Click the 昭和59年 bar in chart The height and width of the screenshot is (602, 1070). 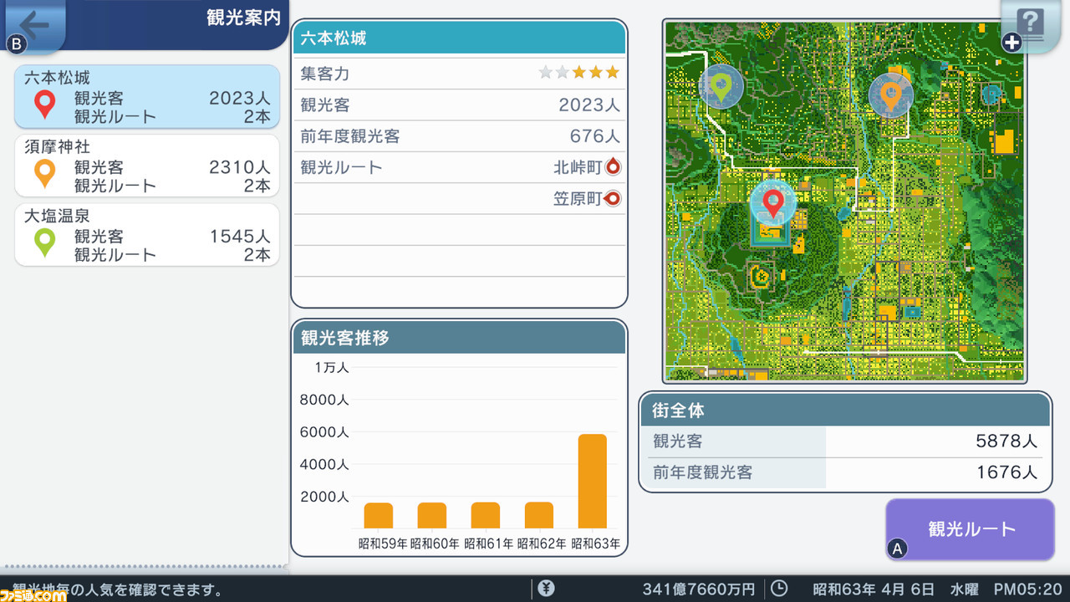[379, 516]
